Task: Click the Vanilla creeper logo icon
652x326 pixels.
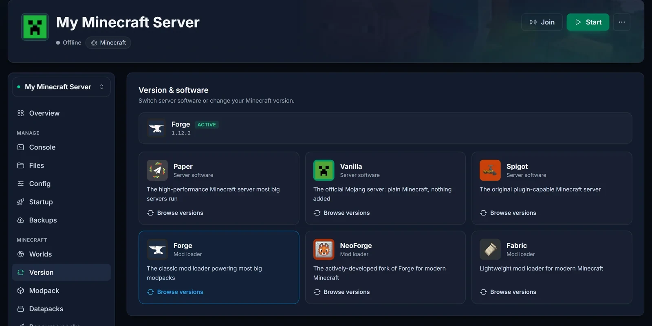Action: [x=324, y=170]
